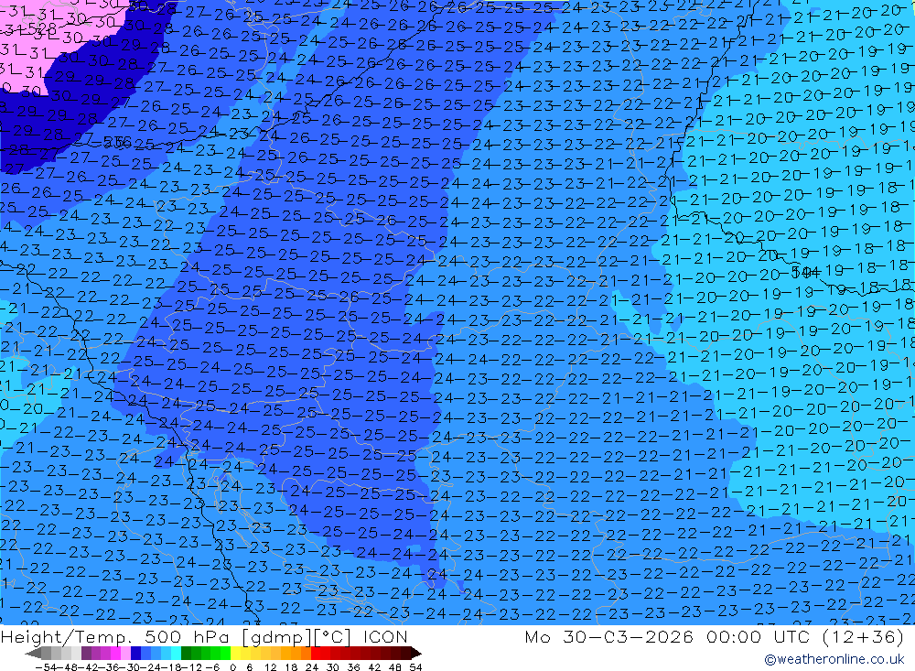
Task: Click the yellow legend swatch above 0
Action: coord(235,653)
